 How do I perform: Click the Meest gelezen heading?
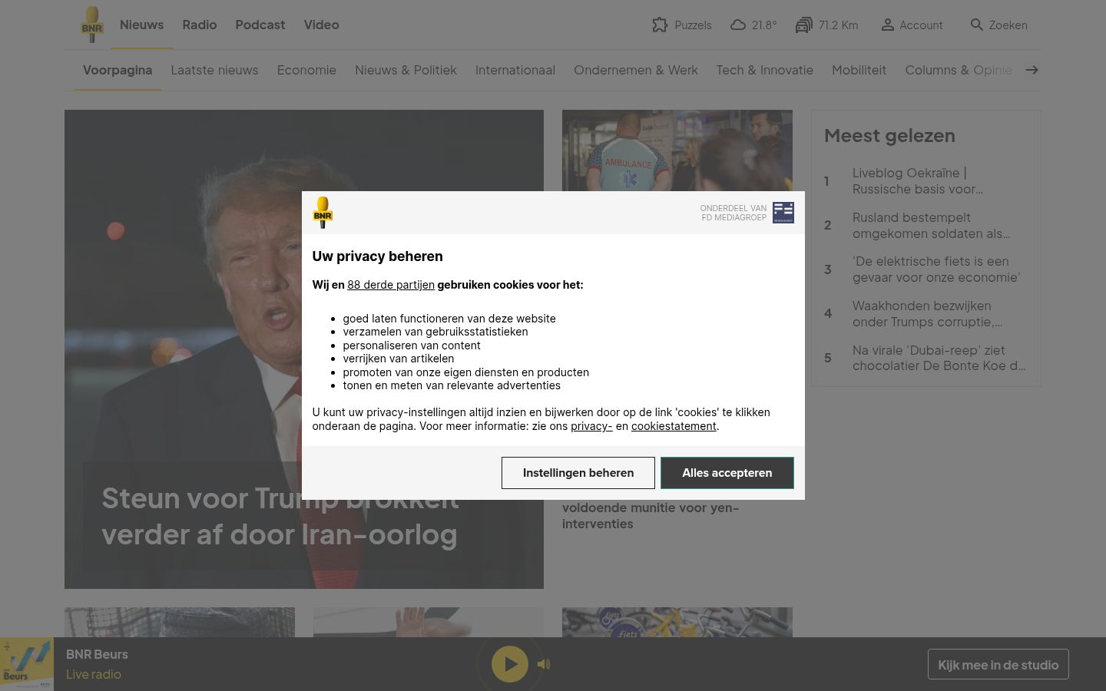pyautogui.click(x=889, y=135)
